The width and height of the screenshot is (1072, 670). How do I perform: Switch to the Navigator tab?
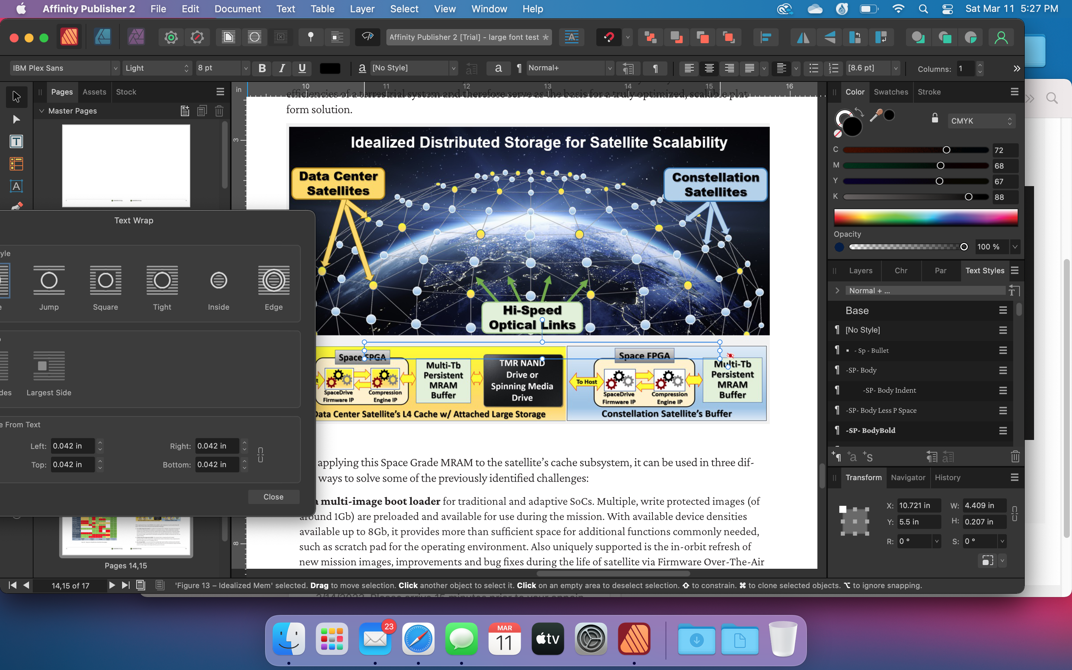point(907,477)
